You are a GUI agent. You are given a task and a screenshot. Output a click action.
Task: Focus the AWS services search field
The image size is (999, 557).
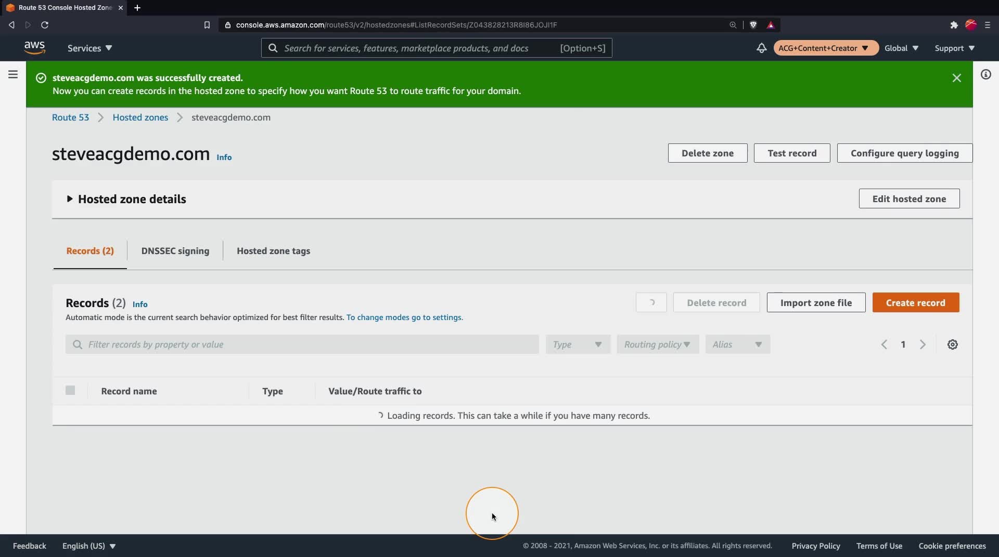[437, 48]
